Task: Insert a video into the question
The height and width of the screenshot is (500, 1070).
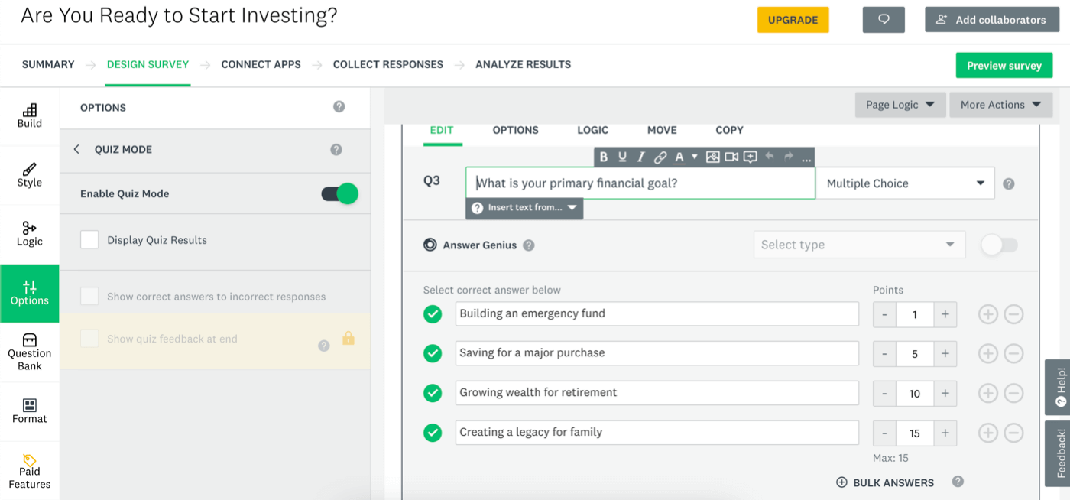Action: pyautogui.click(x=731, y=157)
